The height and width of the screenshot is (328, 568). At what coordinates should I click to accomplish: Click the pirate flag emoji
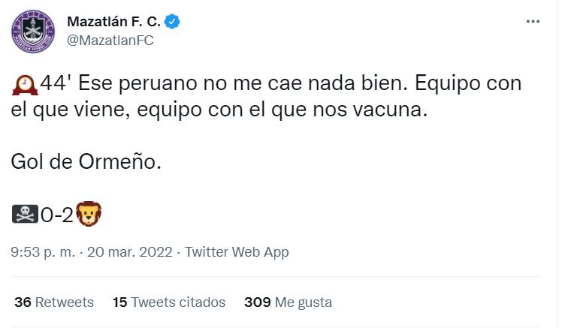pos(26,215)
